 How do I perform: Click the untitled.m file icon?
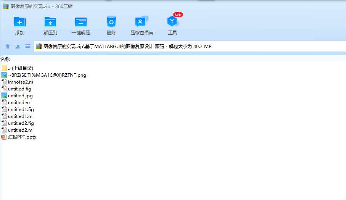(x=4, y=102)
